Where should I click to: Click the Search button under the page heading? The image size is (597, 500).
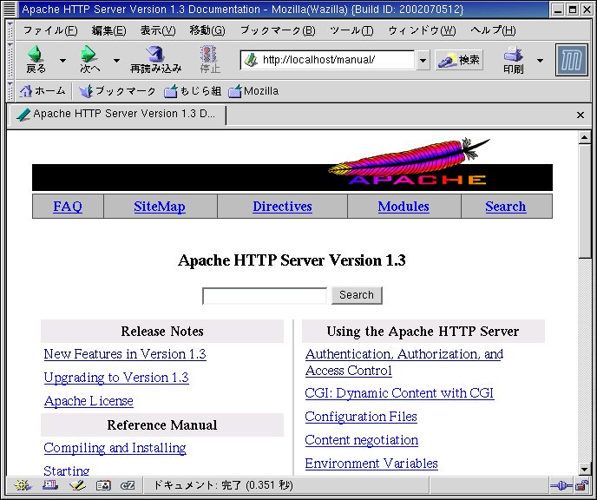click(357, 295)
